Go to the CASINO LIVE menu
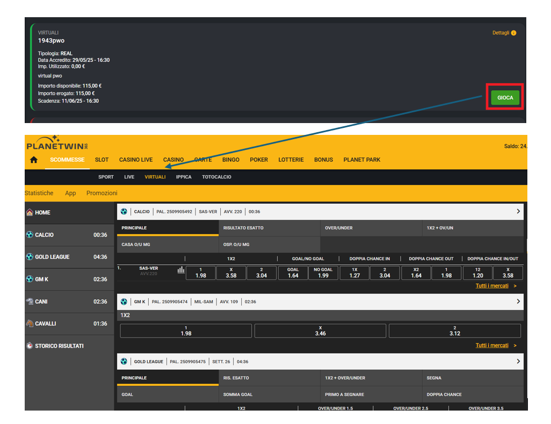551x424 pixels. point(136,160)
